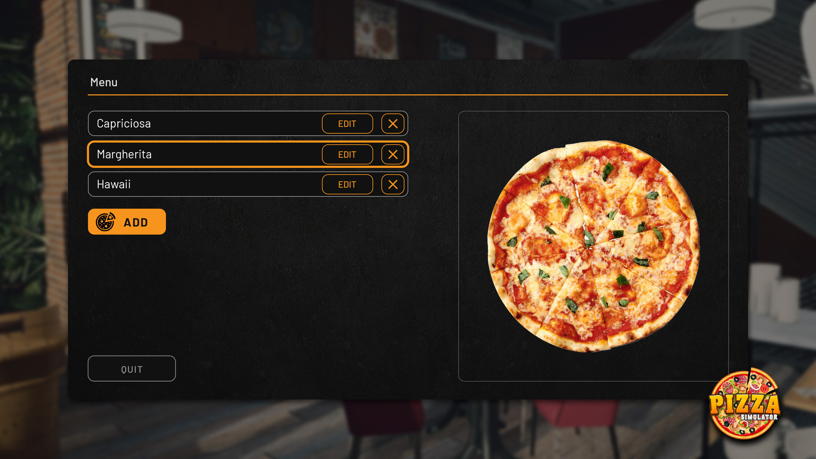Click QUIT to exit menu screen

(x=131, y=370)
